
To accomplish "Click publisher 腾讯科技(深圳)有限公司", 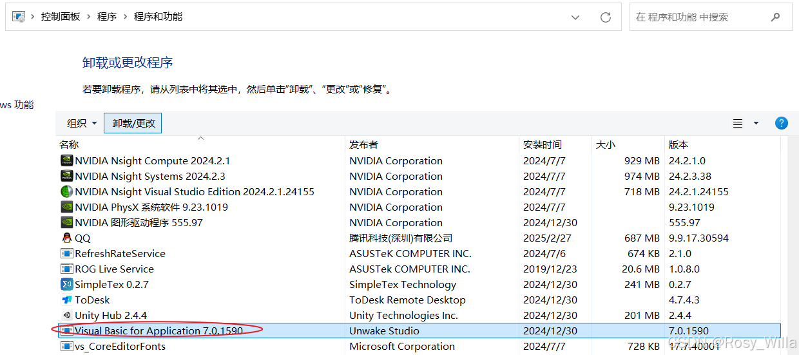I will click(401, 238).
